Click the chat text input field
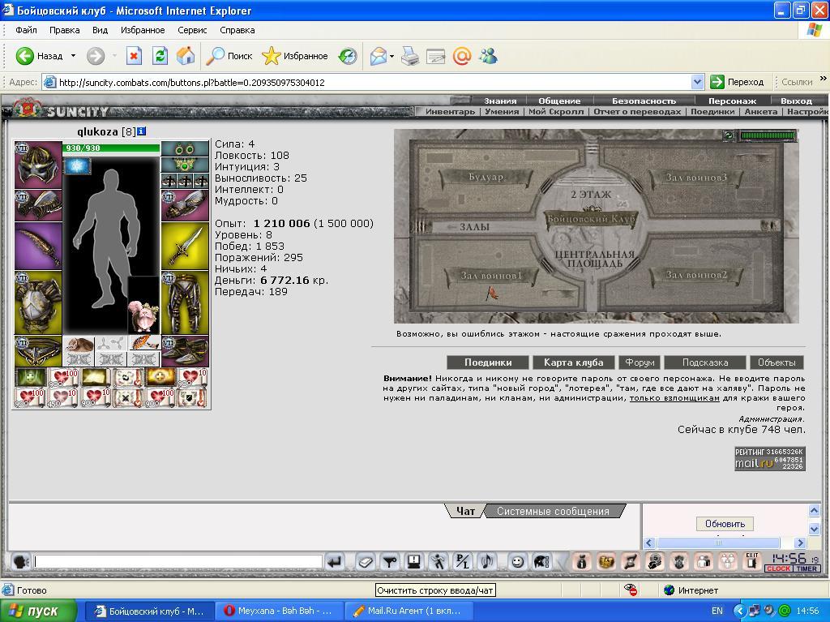The image size is (830, 622). click(178, 562)
